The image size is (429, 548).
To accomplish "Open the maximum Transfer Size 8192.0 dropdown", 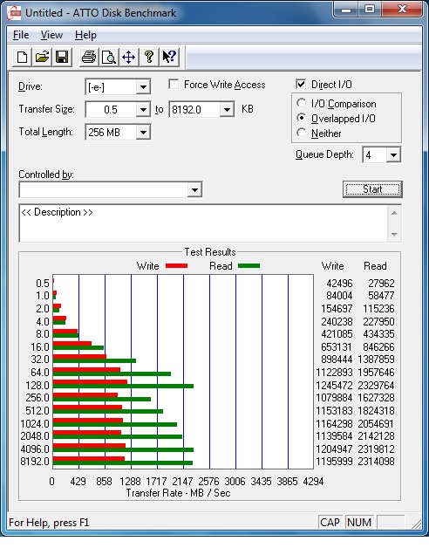I will [x=227, y=110].
